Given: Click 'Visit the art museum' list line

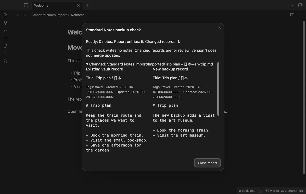Looking at the screenshot, I should pos(179,135).
